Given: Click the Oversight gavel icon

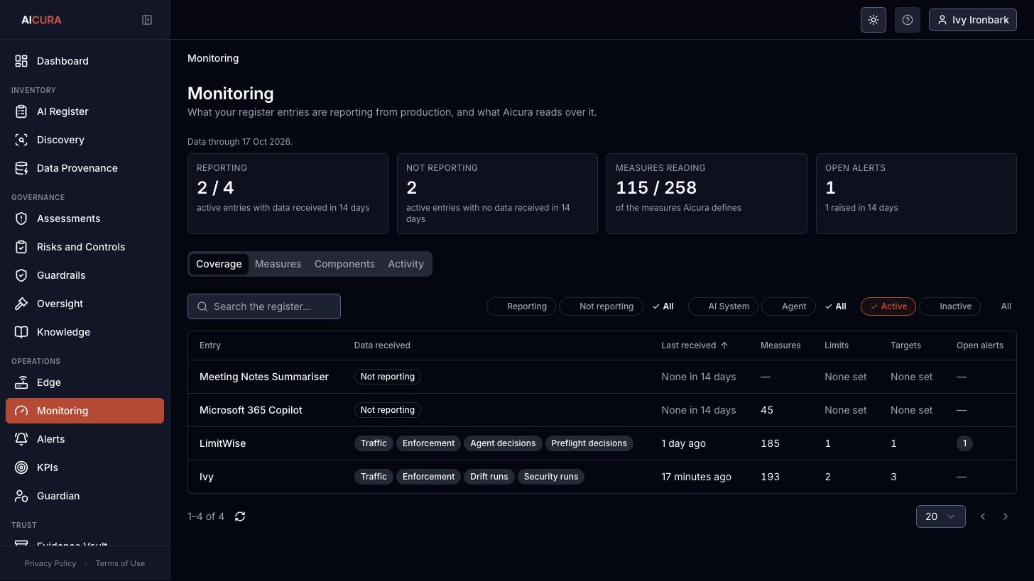Looking at the screenshot, I should (x=21, y=304).
